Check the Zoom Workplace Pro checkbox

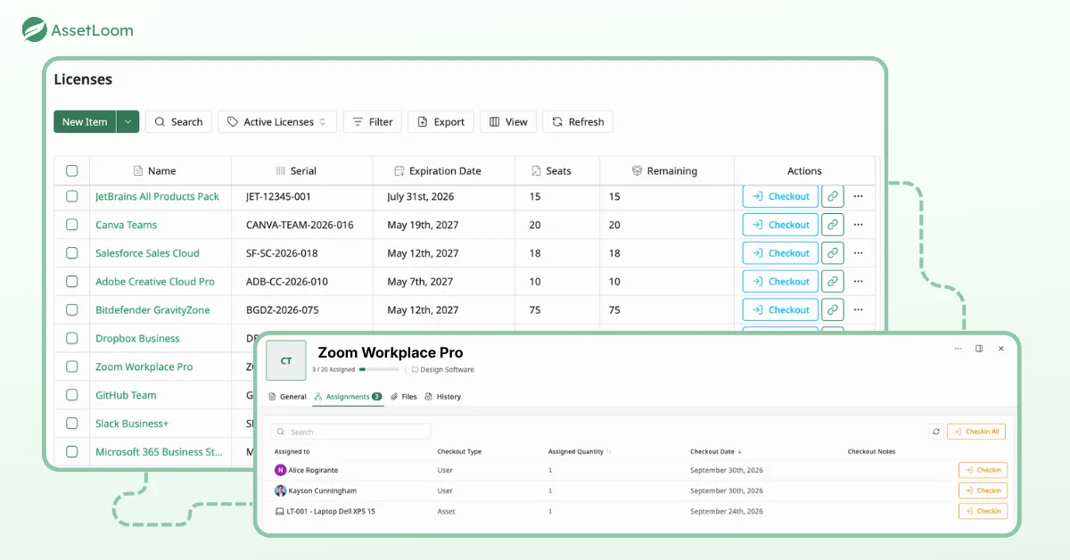click(x=72, y=366)
